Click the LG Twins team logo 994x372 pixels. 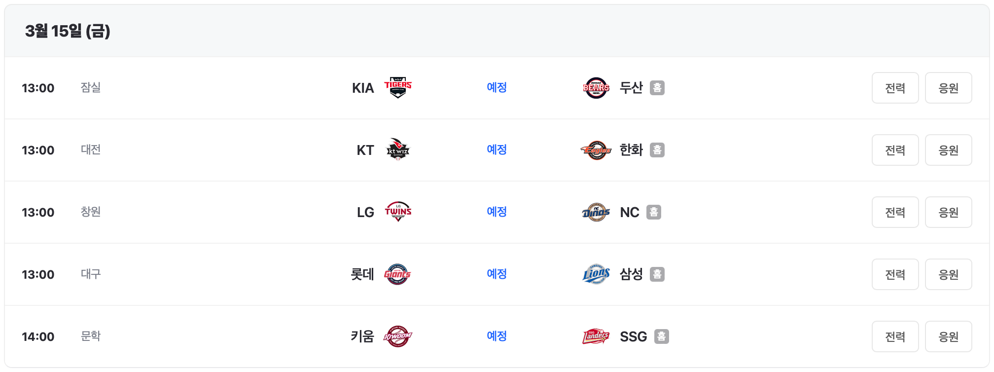(397, 212)
